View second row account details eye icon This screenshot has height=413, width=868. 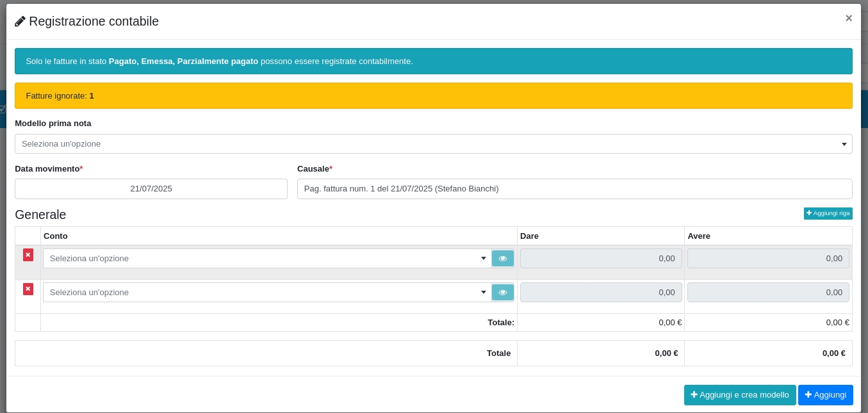503,293
